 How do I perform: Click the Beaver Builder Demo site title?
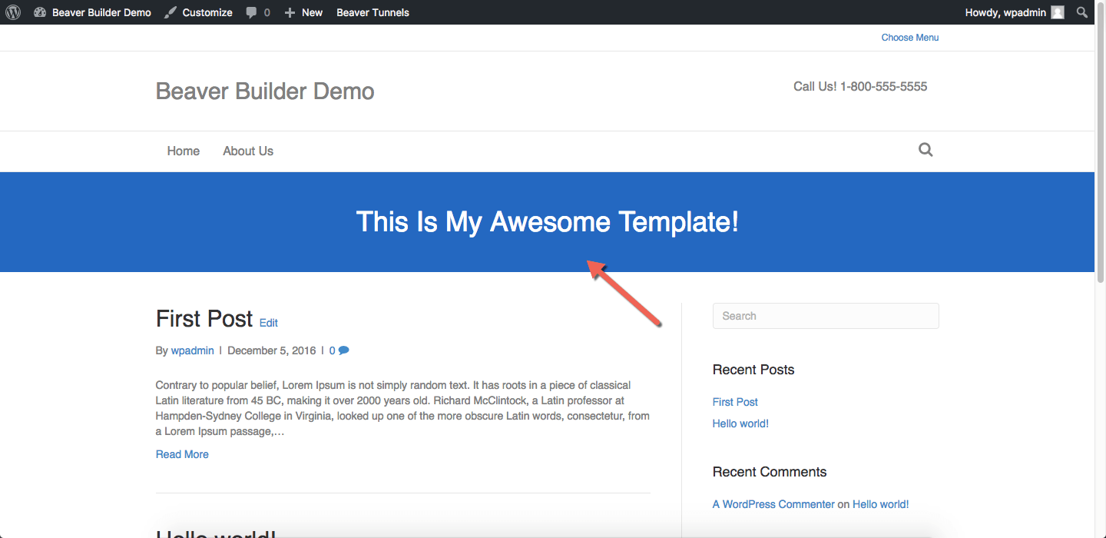(265, 91)
